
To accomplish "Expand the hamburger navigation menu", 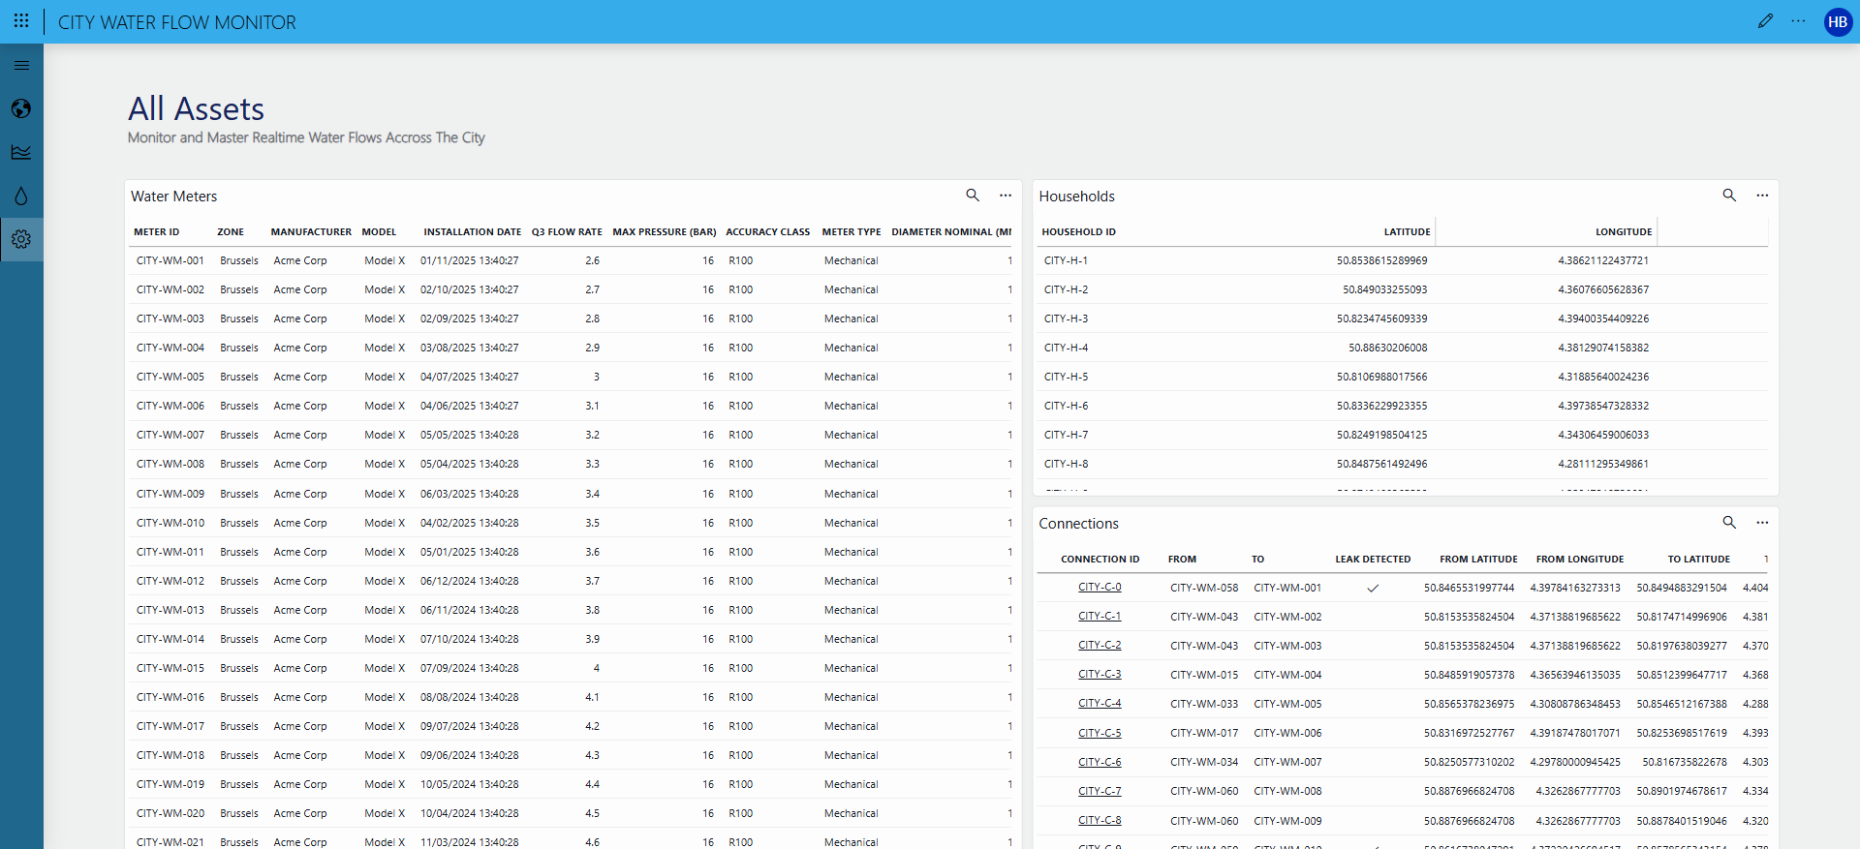I will tap(21, 66).
